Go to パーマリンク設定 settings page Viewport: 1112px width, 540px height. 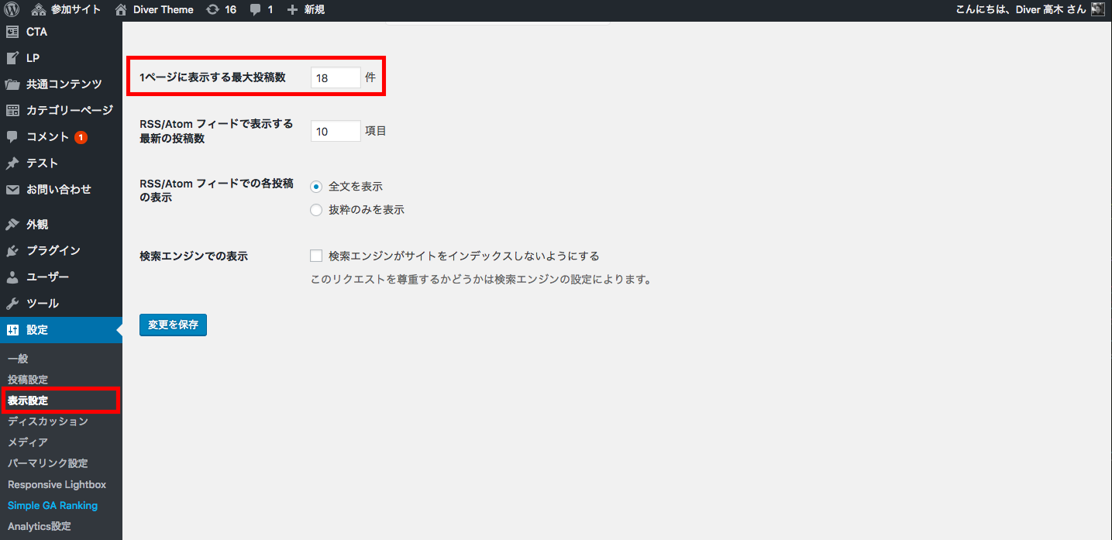pyautogui.click(x=47, y=463)
